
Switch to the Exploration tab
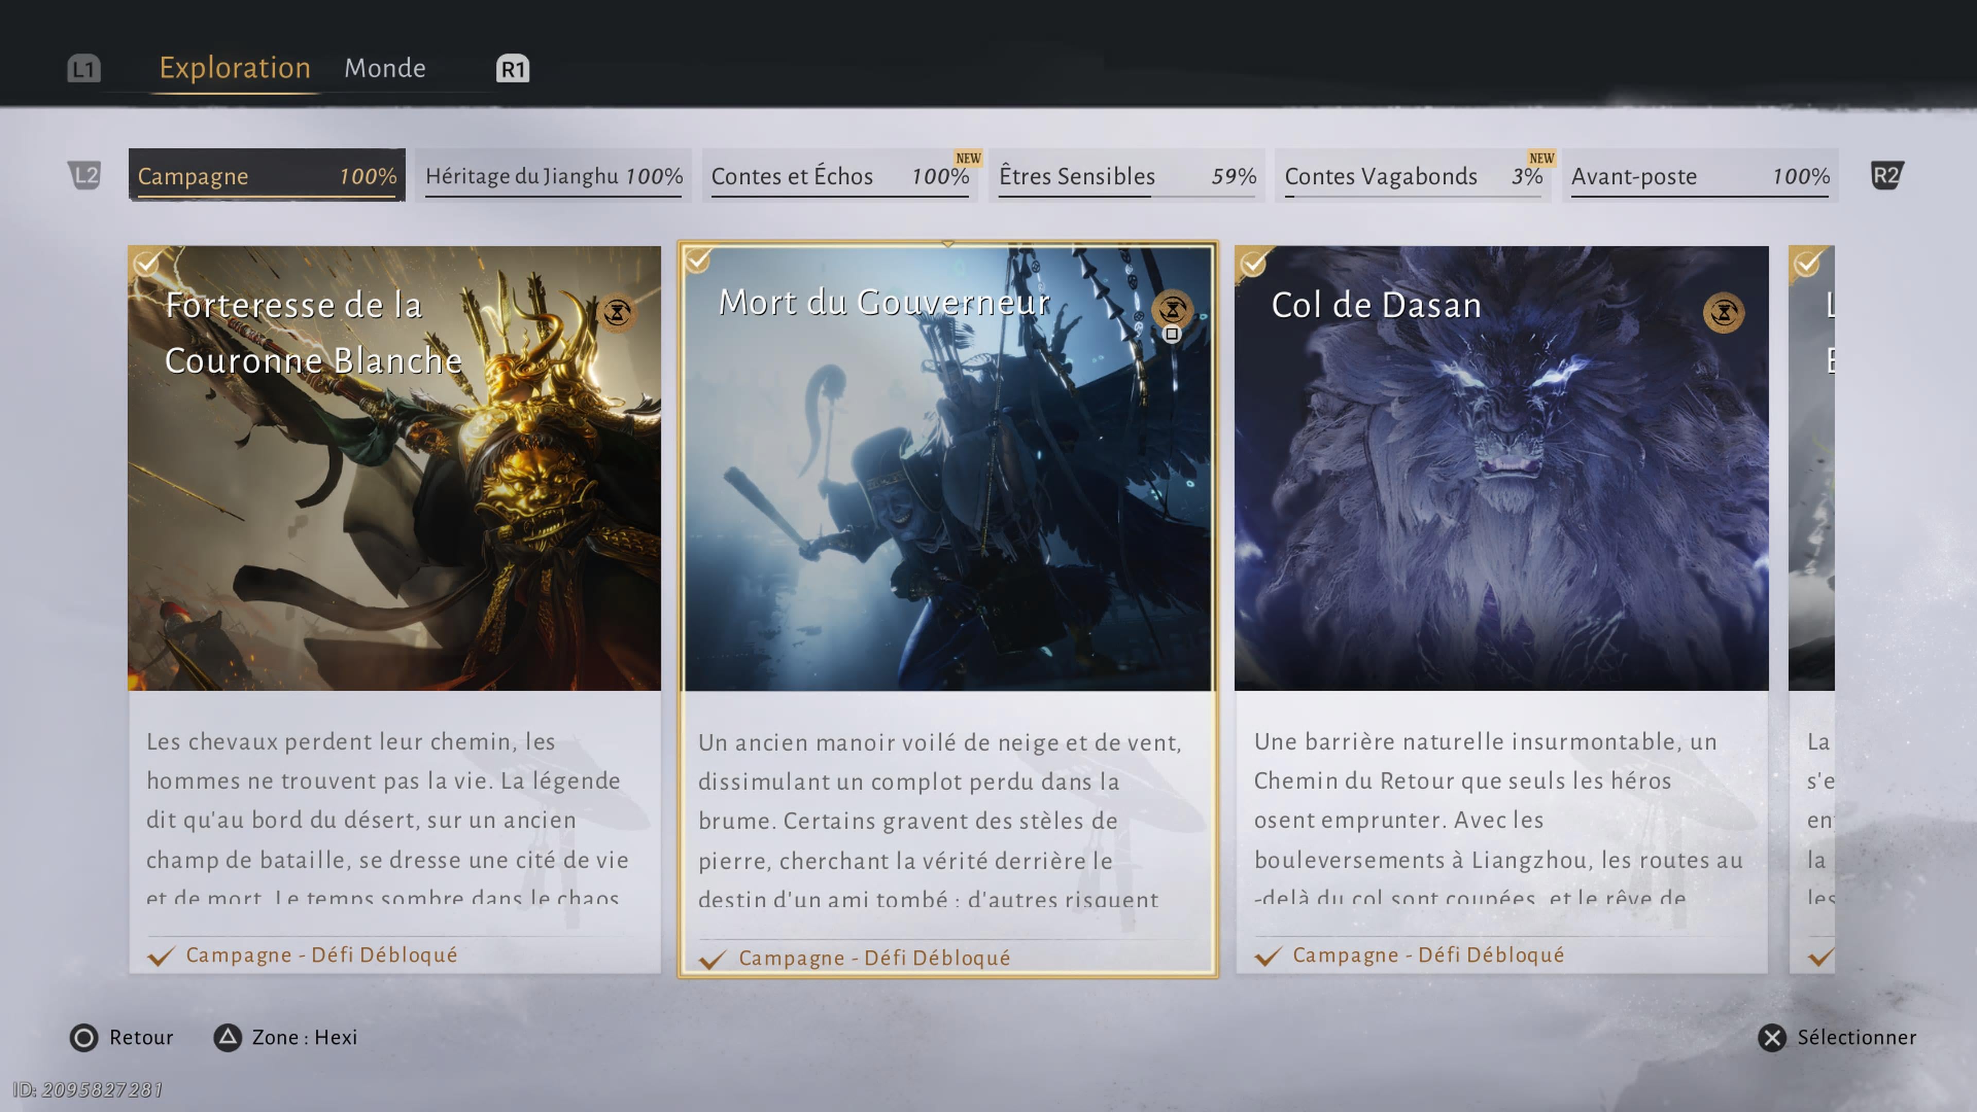coord(235,68)
